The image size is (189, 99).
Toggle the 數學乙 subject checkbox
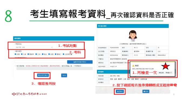[x=56, y=54]
